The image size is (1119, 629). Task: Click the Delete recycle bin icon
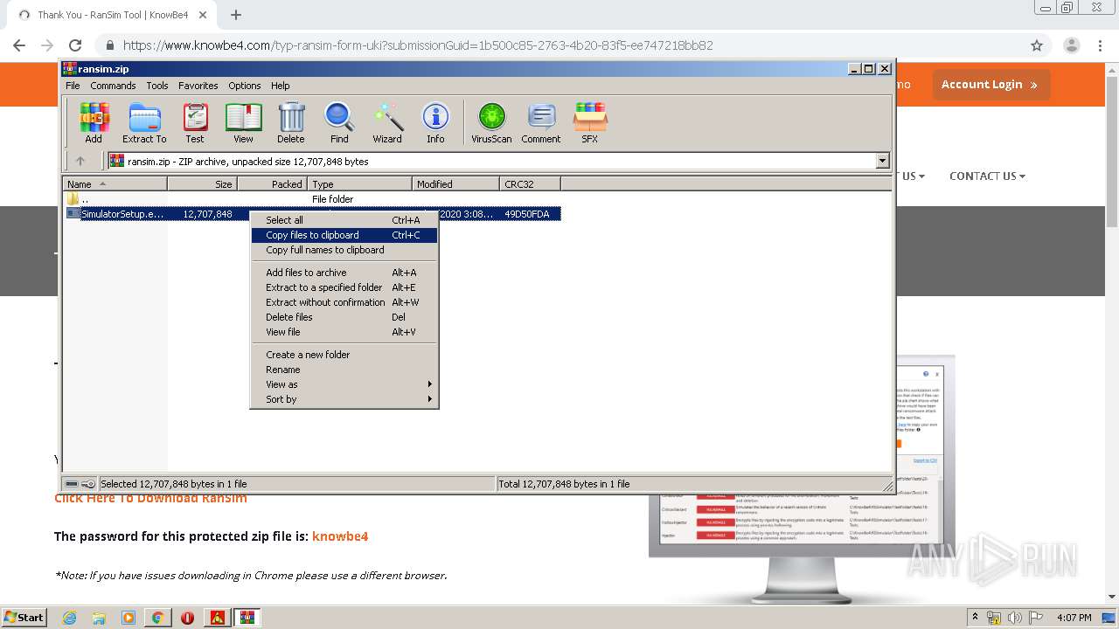tap(291, 122)
